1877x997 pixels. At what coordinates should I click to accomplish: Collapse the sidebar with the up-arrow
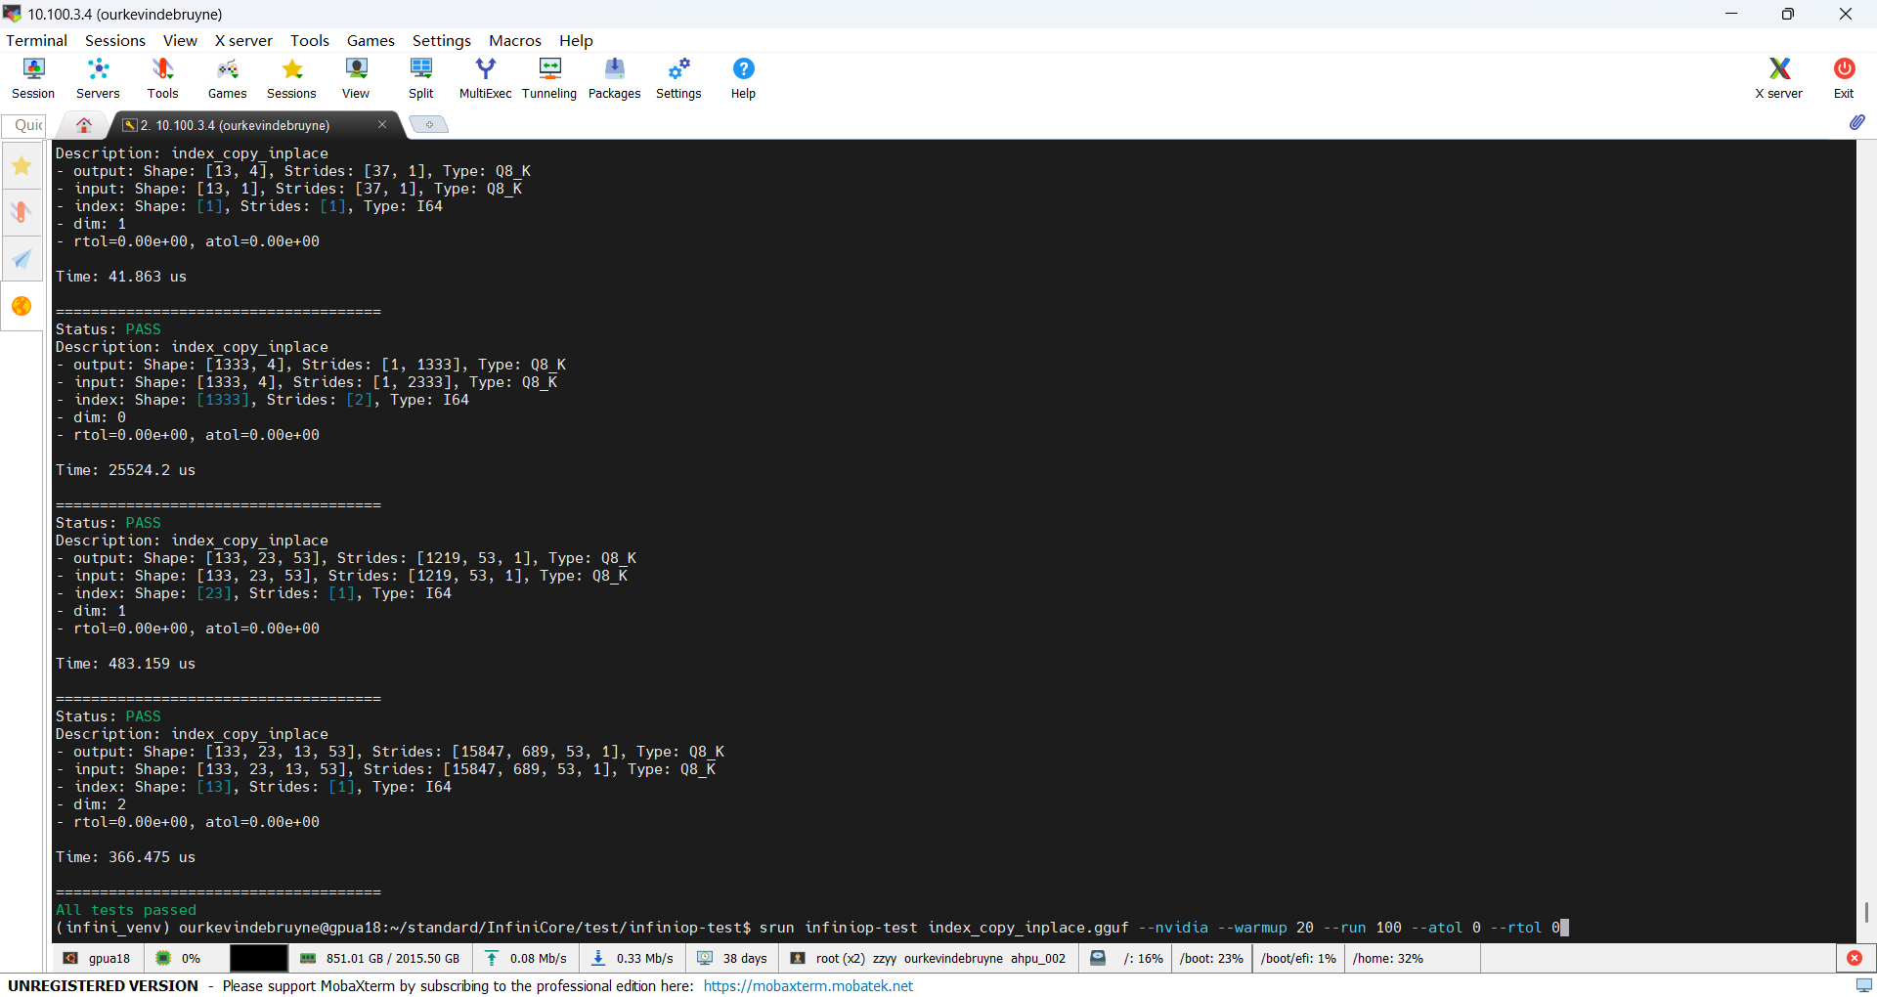pos(84,125)
